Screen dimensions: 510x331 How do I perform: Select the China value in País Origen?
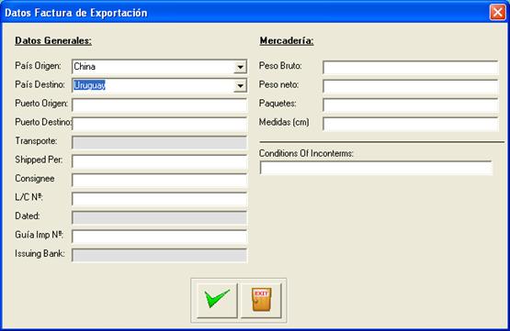(x=85, y=67)
